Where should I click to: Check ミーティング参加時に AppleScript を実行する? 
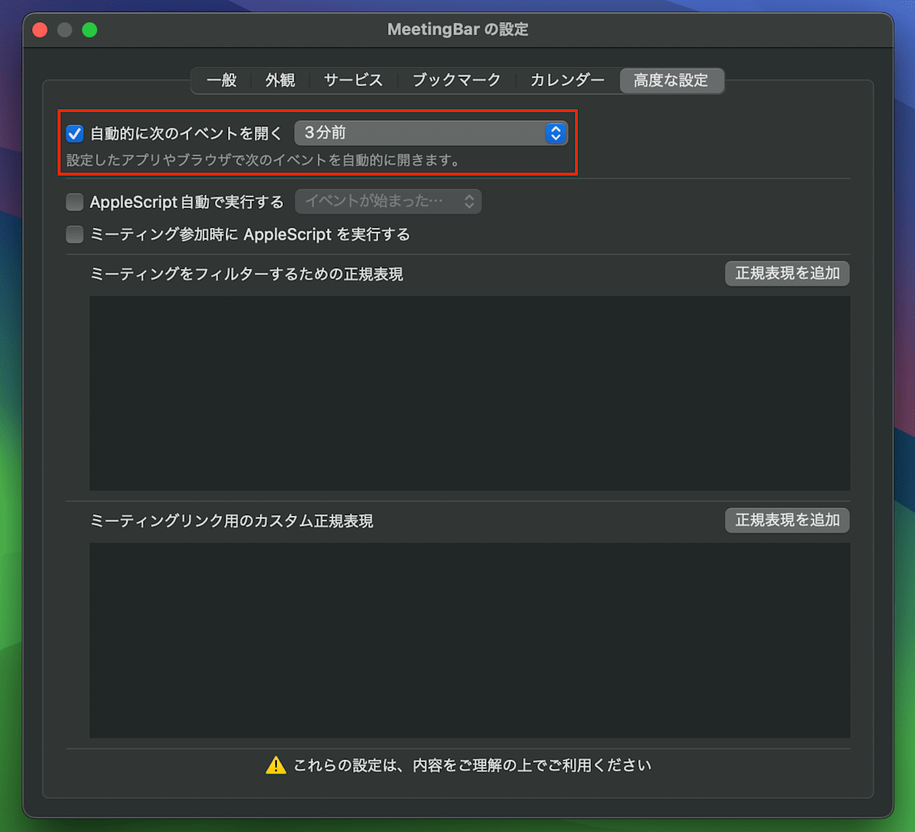[75, 235]
